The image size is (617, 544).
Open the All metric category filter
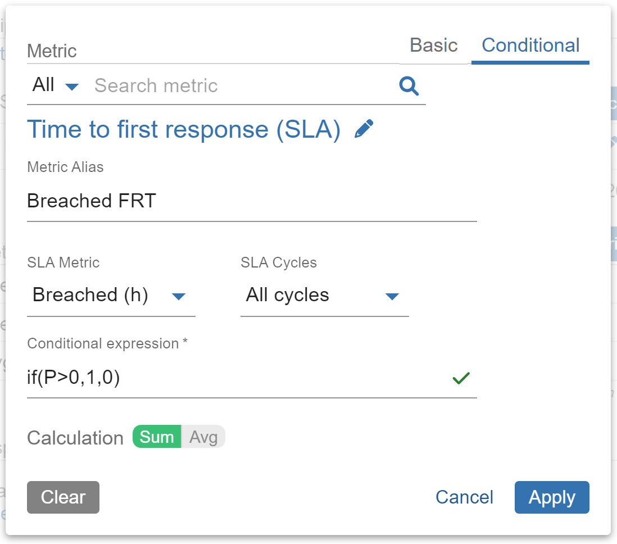coord(53,85)
